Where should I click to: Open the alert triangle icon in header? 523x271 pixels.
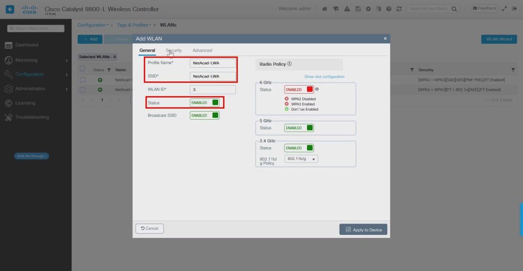tap(347, 9)
